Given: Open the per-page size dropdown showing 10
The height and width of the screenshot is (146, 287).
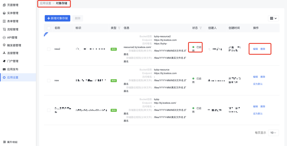Looking at the screenshot, I should point(273,133).
